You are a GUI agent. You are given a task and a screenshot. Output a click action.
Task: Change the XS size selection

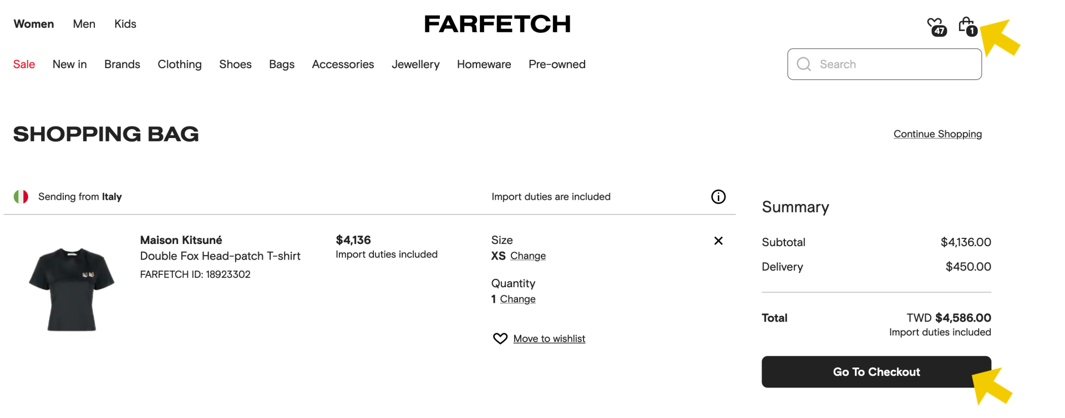click(528, 256)
